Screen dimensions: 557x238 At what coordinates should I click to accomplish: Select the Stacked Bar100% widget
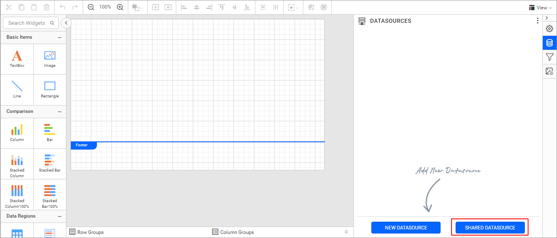[50, 195]
